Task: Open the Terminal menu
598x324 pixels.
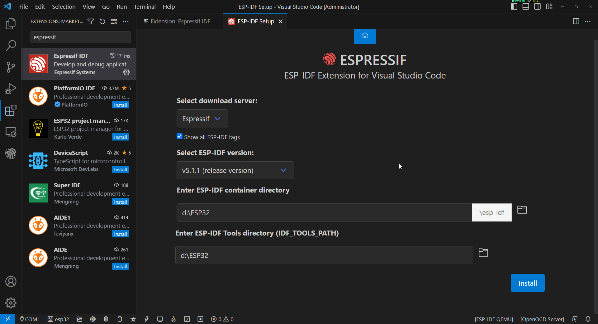Action: coord(145,7)
